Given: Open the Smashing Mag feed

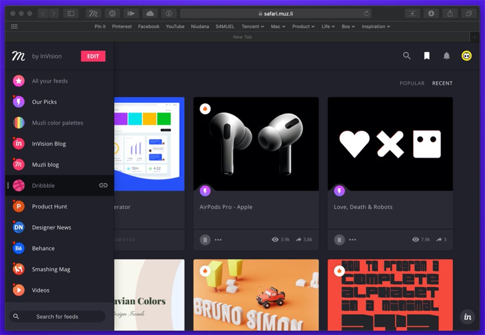Looking at the screenshot, I should coord(60,269).
